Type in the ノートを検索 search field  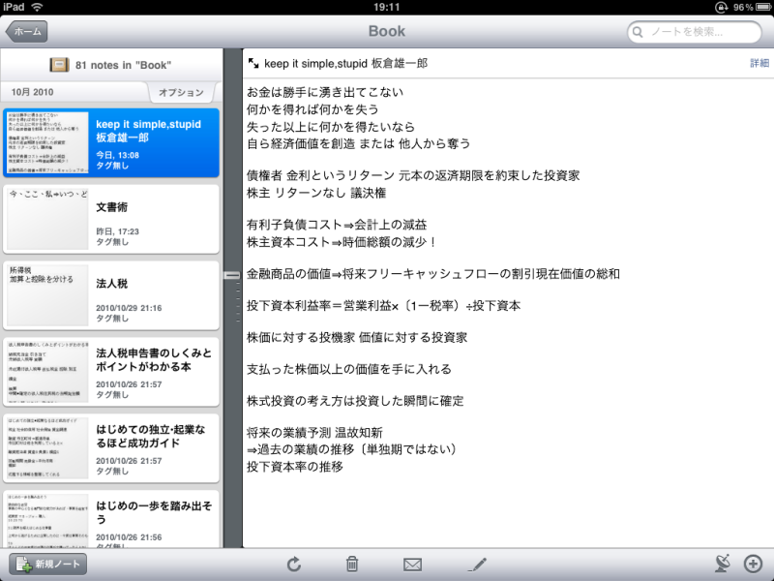(697, 32)
